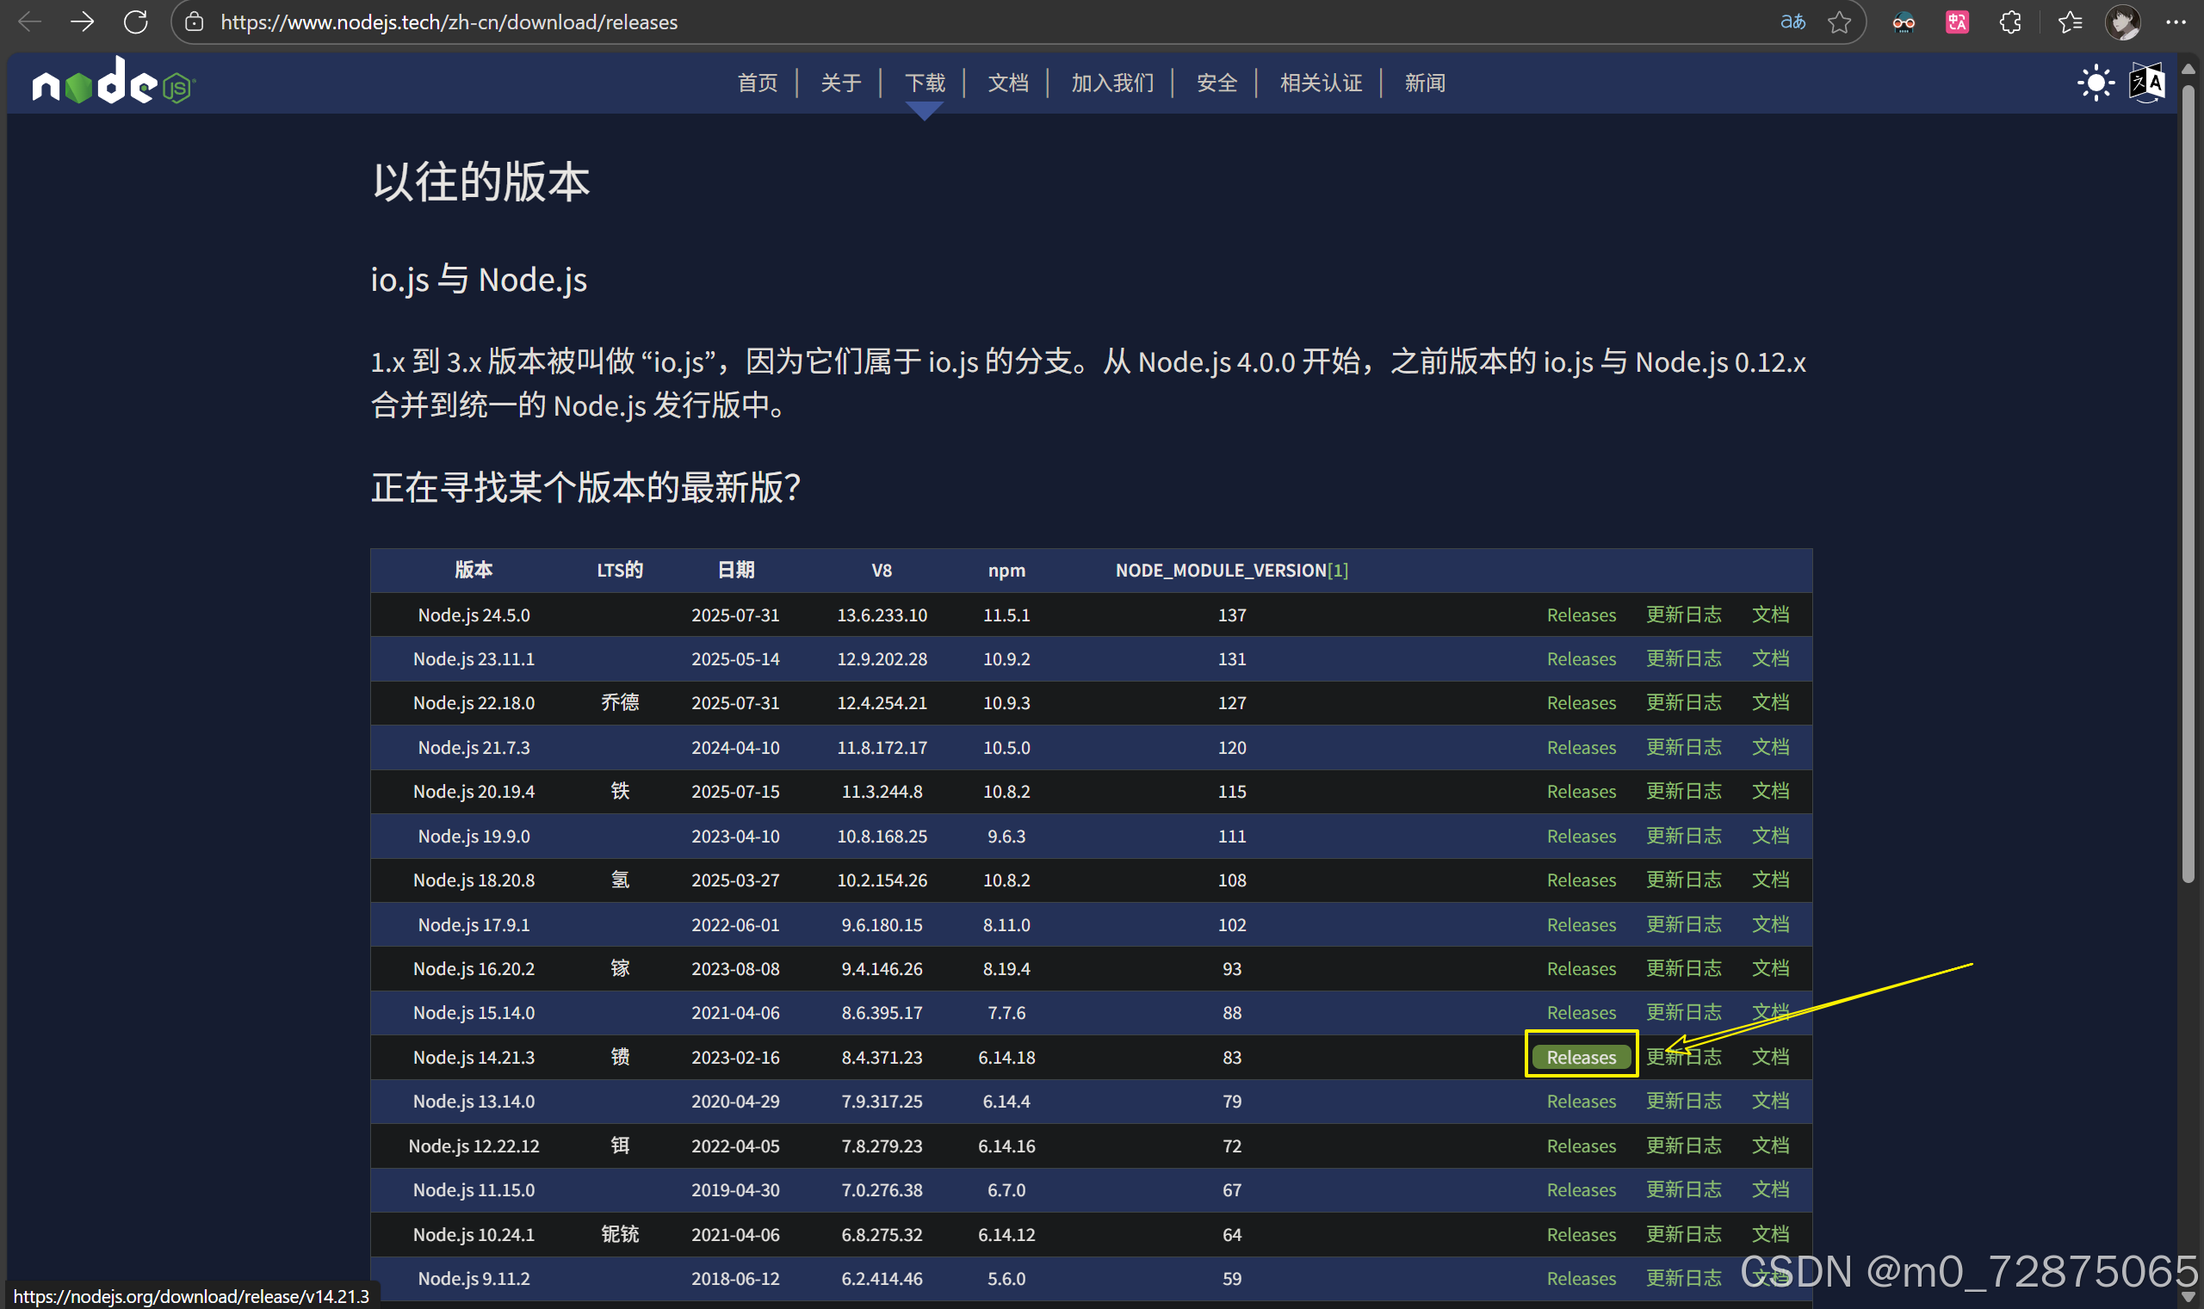The height and width of the screenshot is (1309, 2204).
Task: Open the browser extensions puzzle icon
Action: 2010,22
